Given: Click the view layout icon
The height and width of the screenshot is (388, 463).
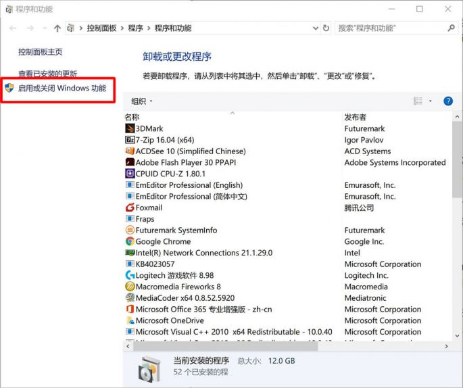Looking at the screenshot, I should (418, 101).
